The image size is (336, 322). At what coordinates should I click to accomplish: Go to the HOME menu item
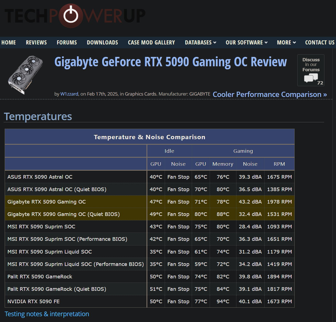click(9, 43)
